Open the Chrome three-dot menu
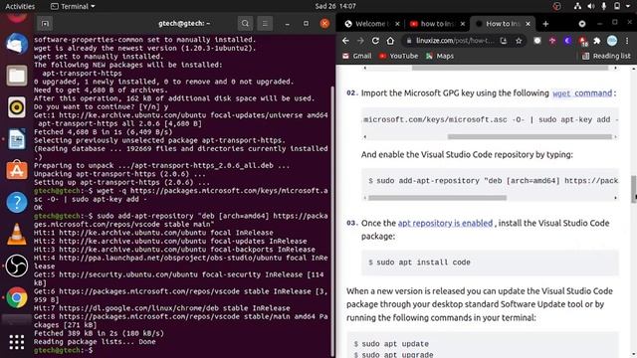The width and height of the screenshot is (637, 358). click(627, 41)
